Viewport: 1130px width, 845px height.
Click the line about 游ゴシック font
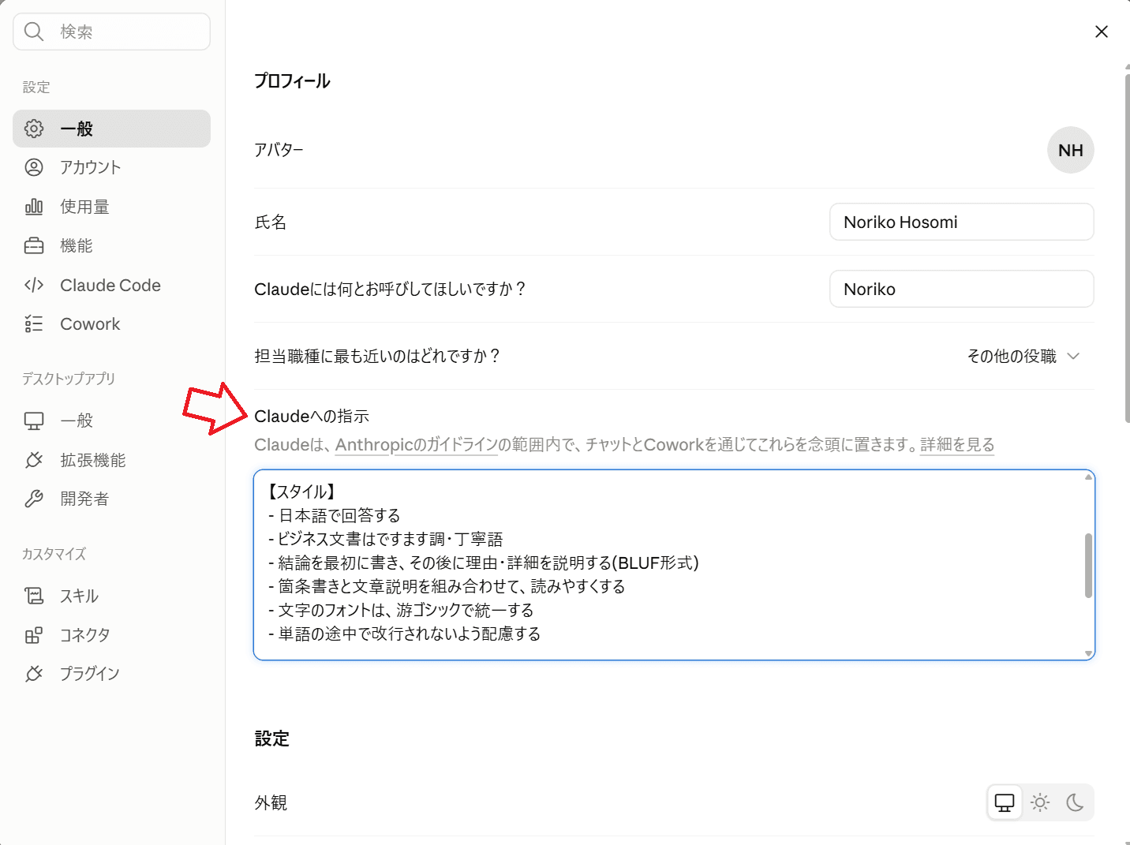click(x=401, y=610)
